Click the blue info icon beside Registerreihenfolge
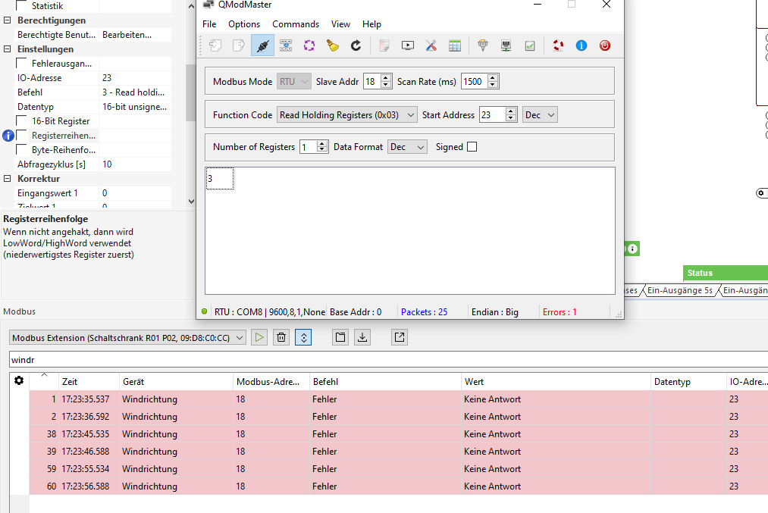 coord(8,136)
